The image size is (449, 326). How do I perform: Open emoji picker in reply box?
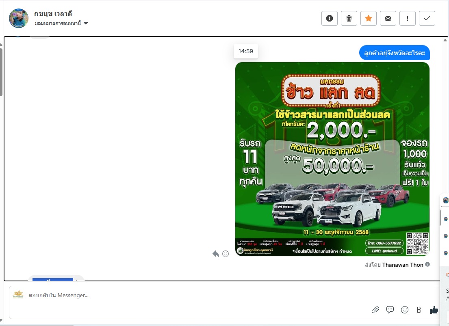pos(405,310)
